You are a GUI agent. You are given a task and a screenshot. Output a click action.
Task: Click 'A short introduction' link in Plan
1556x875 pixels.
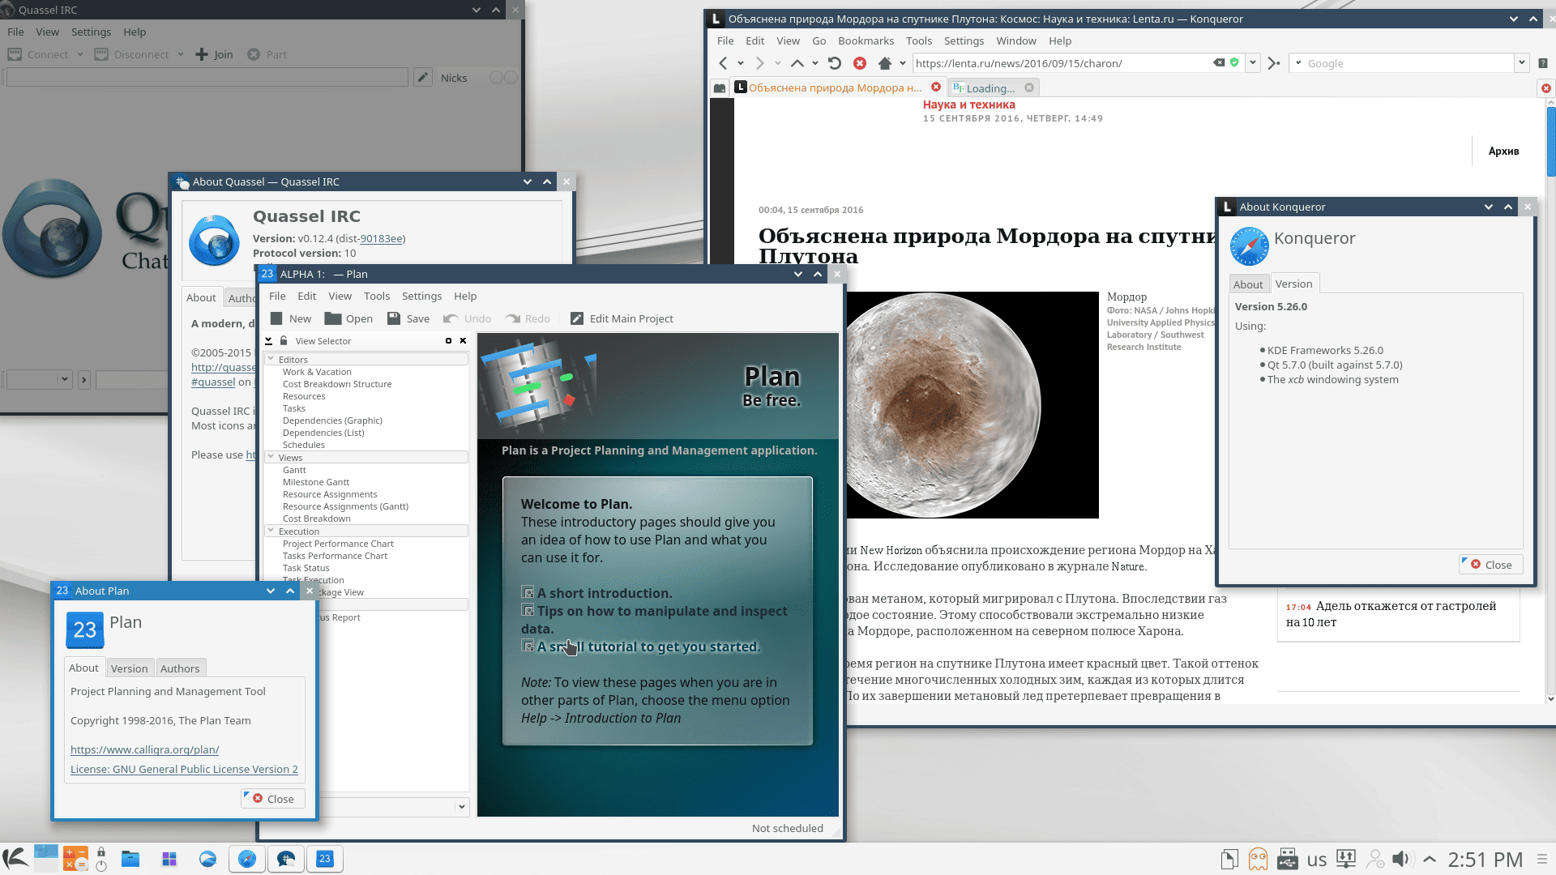click(x=604, y=593)
